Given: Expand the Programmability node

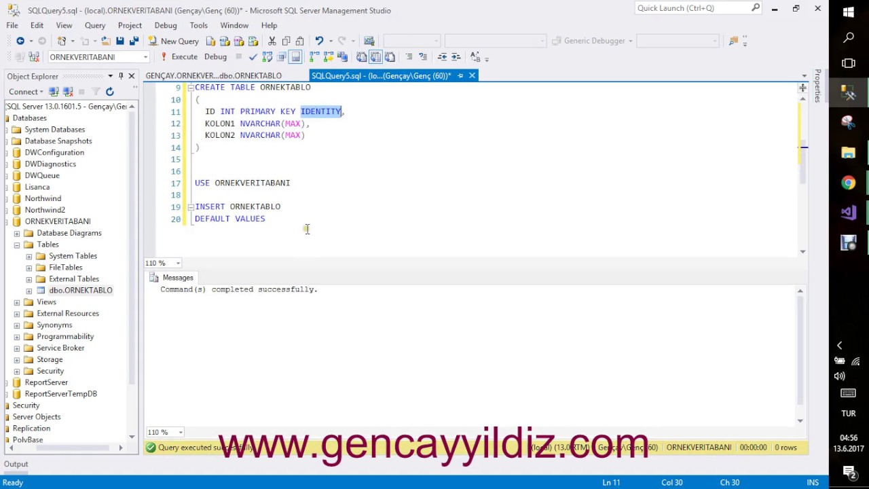Looking at the screenshot, I should (17, 337).
